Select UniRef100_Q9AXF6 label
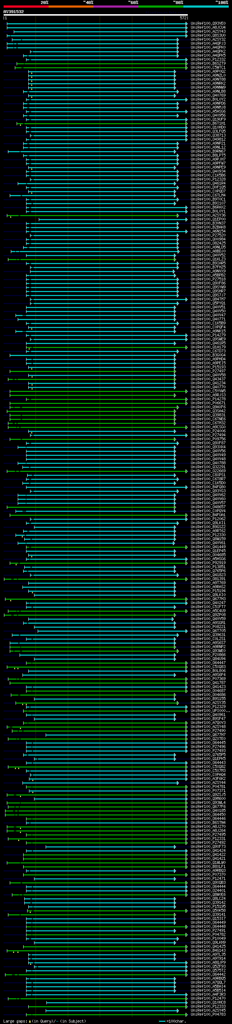 point(208,407)
